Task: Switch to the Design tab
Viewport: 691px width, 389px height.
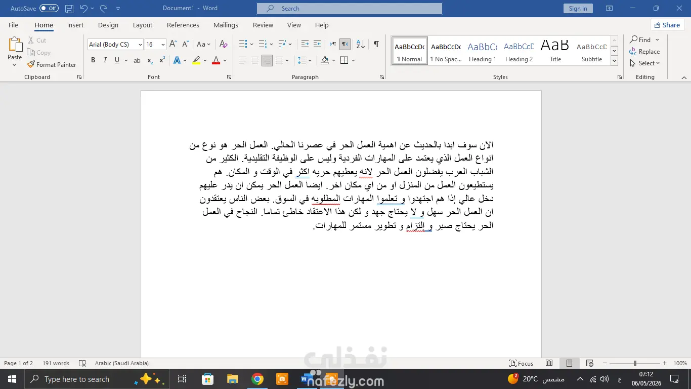Action: coord(108,25)
